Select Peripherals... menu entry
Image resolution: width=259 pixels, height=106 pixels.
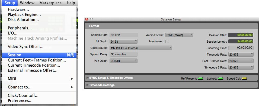point(39,28)
